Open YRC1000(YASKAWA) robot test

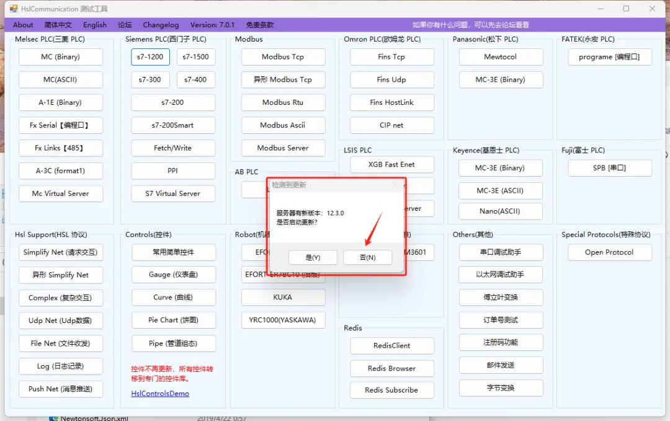coord(283,320)
